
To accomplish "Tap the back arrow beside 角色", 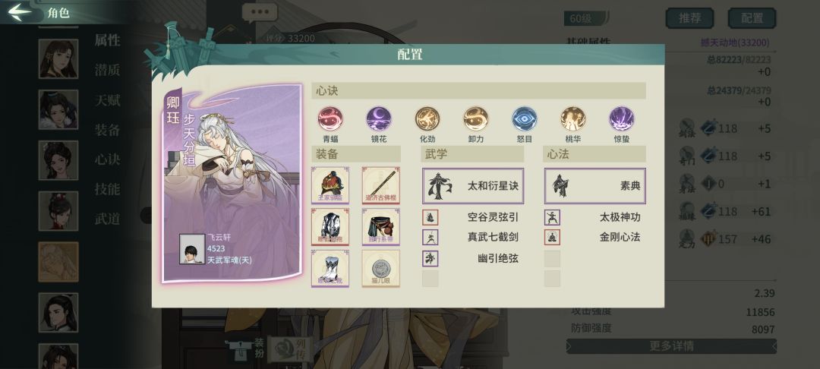I will pos(20,12).
